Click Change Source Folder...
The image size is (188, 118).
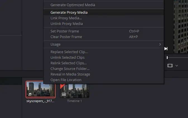coord(103,69)
